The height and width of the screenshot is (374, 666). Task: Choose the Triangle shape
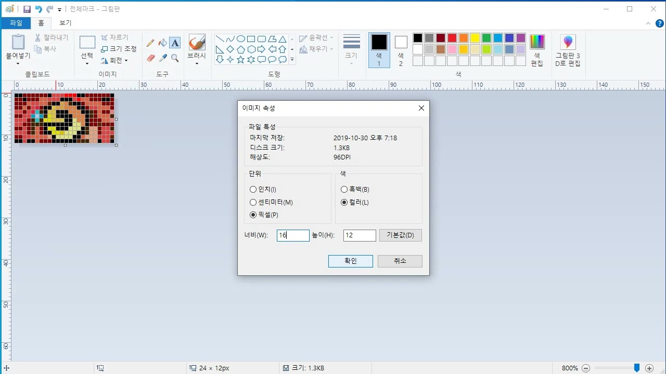click(282, 39)
